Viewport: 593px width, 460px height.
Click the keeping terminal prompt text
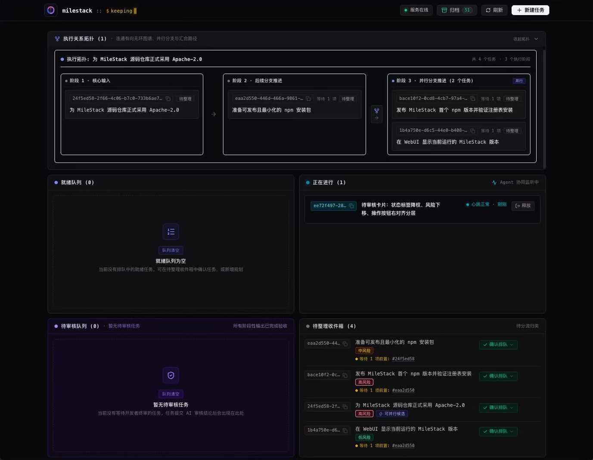[121, 11]
